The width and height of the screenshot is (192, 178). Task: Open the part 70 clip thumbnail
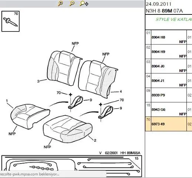point(10,21)
